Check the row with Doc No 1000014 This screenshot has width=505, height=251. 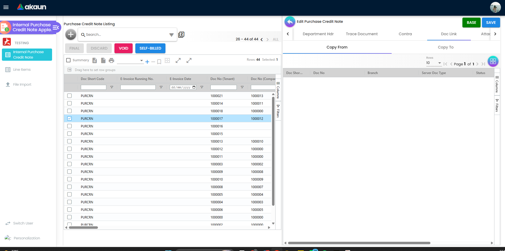[x=69, y=103]
